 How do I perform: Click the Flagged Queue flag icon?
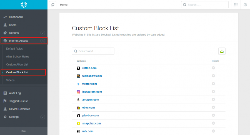5,101
